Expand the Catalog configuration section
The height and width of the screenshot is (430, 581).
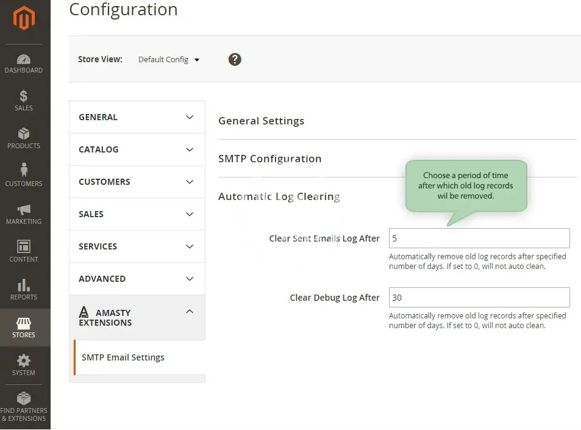pos(137,149)
